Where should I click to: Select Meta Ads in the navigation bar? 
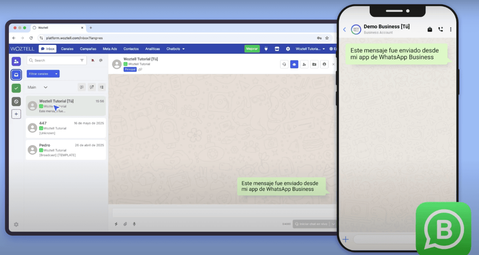pyautogui.click(x=110, y=48)
